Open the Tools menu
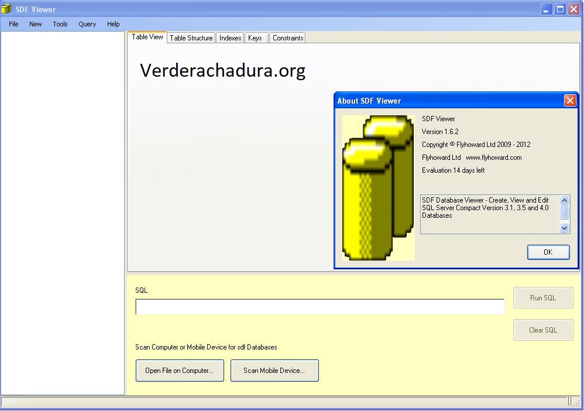 [x=60, y=24]
